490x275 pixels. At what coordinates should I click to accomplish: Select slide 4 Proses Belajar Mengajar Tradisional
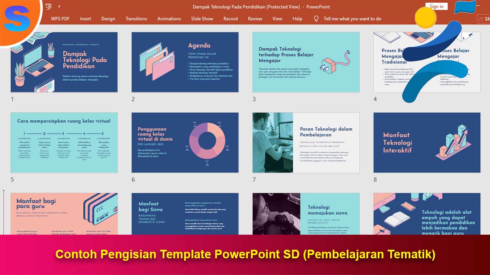coord(427,62)
